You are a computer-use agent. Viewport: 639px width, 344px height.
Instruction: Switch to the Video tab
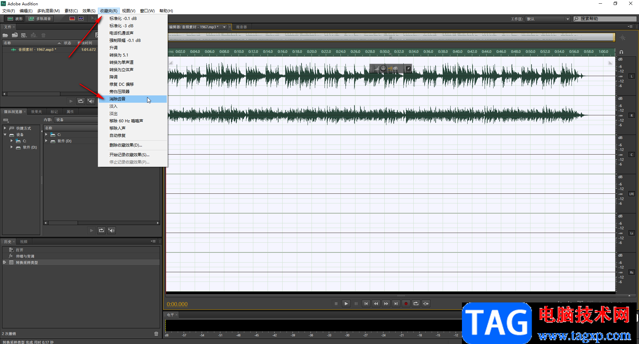coord(24,242)
